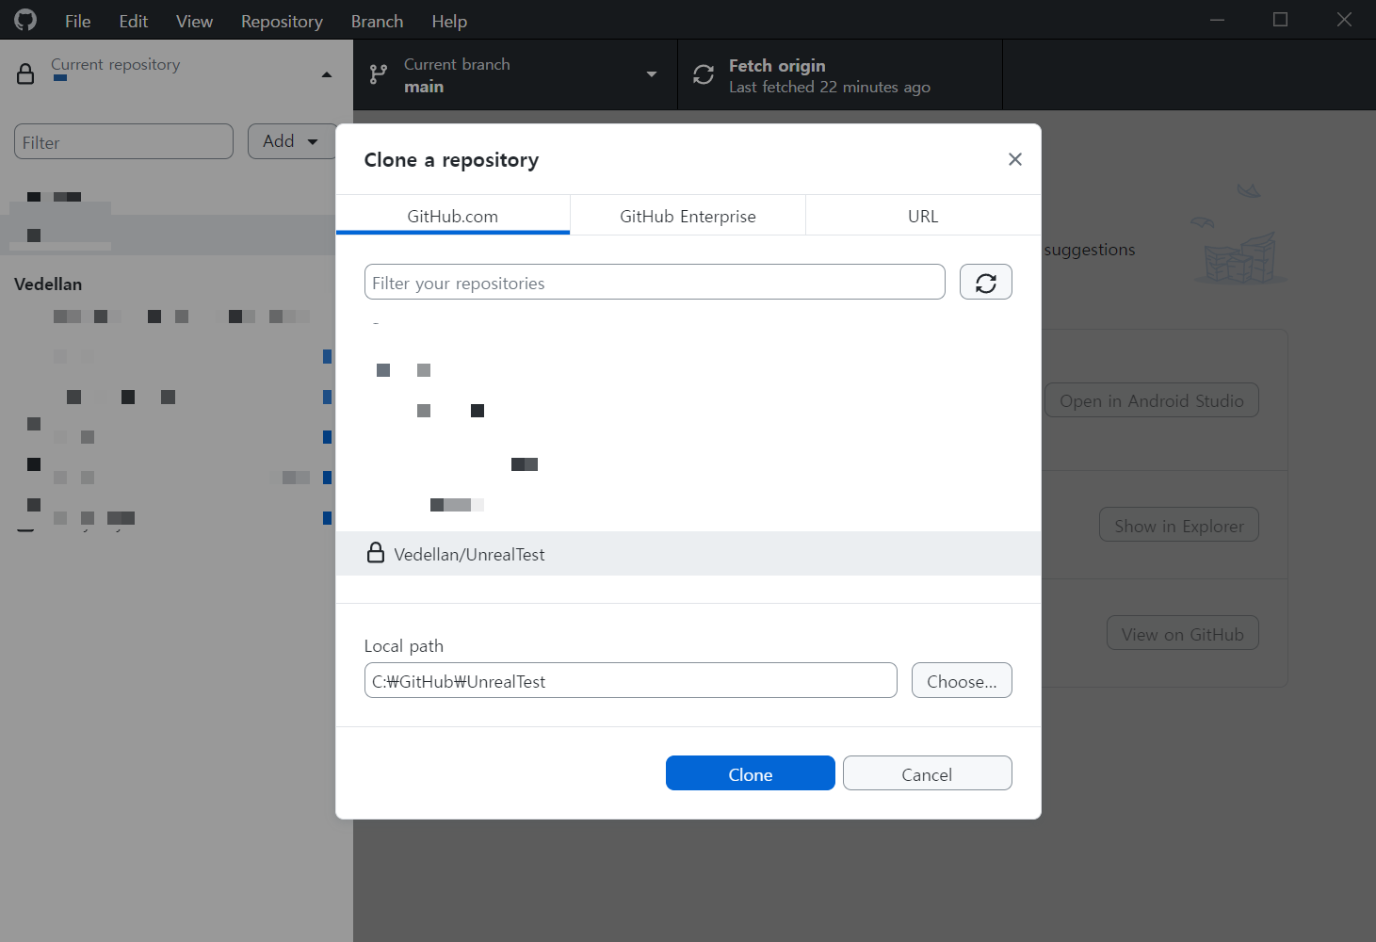Image resolution: width=1376 pixels, height=942 pixels.
Task: Click the Vedellan group header in sidebar
Action: click(x=48, y=284)
